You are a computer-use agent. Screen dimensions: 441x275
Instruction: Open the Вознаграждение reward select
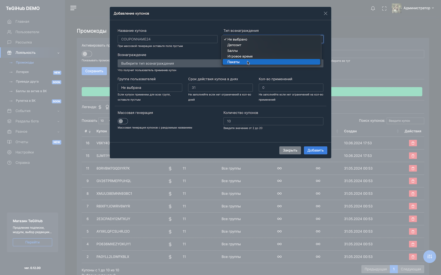pos(220,63)
